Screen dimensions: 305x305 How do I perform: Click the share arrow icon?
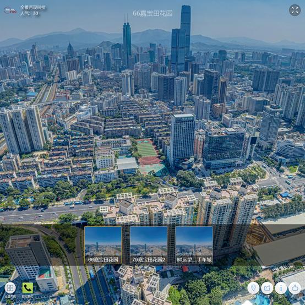click(x=267, y=288)
